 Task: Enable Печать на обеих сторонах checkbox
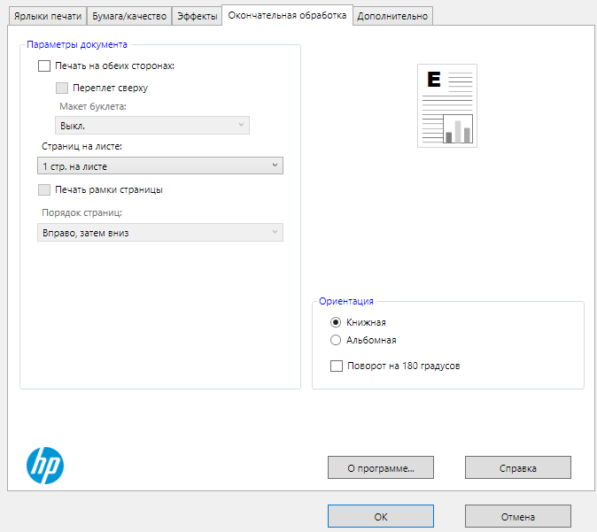pyautogui.click(x=44, y=66)
